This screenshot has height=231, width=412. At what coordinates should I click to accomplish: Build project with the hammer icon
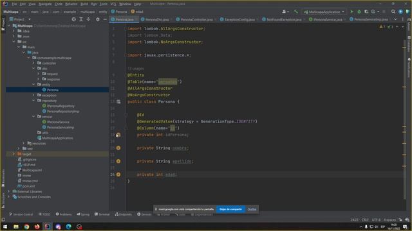click(x=296, y=12)
